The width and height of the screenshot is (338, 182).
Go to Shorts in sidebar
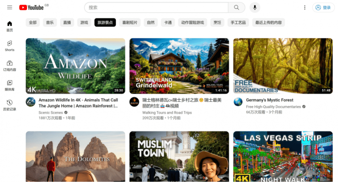[10, 46]
